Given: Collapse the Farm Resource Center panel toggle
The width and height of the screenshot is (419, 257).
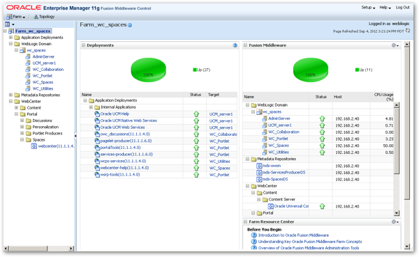Looking at the screenshot, I should 245,221.
